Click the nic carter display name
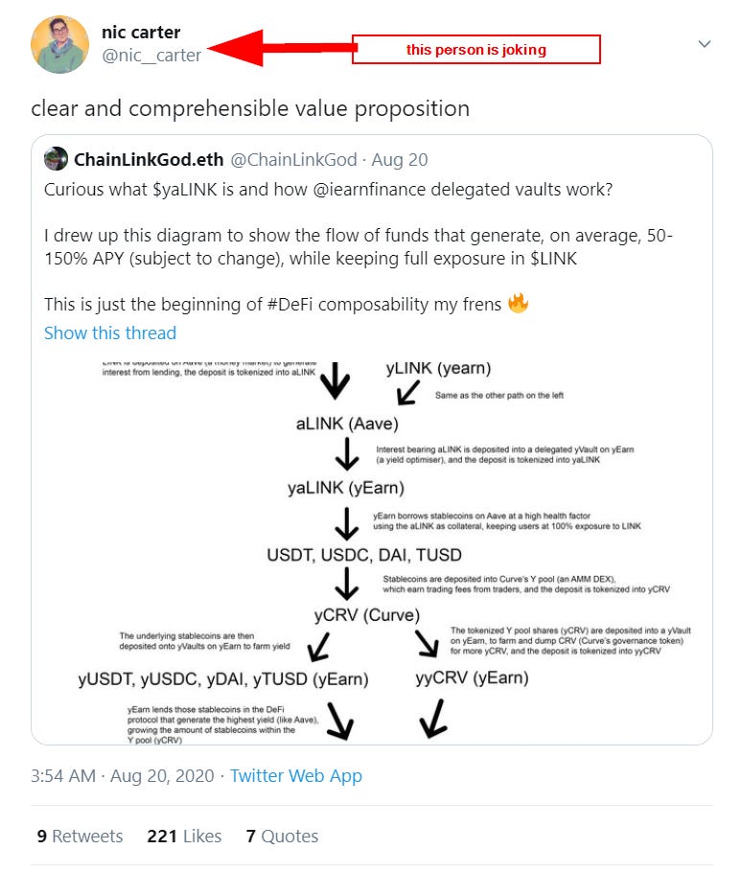Screen dimensions: 742x872 point(141,33)
